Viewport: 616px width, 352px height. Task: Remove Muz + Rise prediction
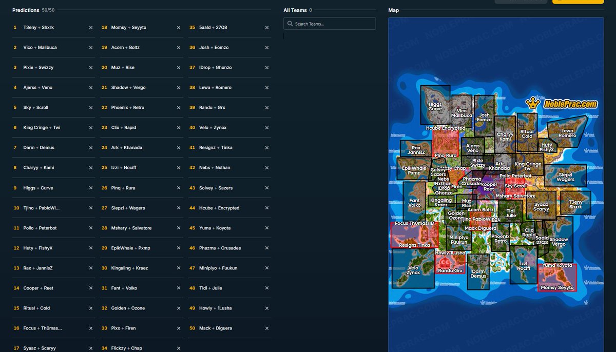(179, 68)
